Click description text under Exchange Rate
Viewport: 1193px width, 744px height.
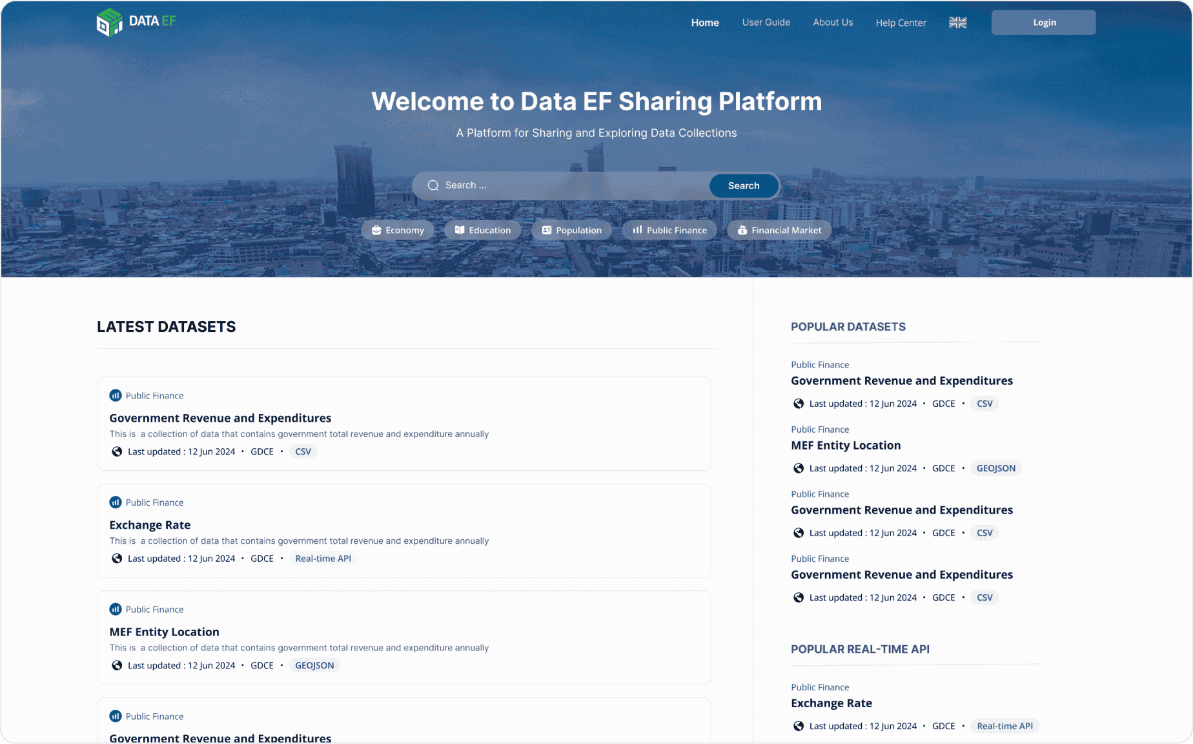click(299, 541)
